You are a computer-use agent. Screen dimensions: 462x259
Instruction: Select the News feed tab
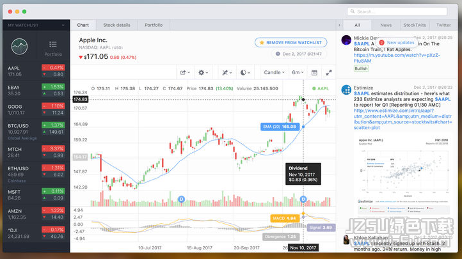(386, 26)
